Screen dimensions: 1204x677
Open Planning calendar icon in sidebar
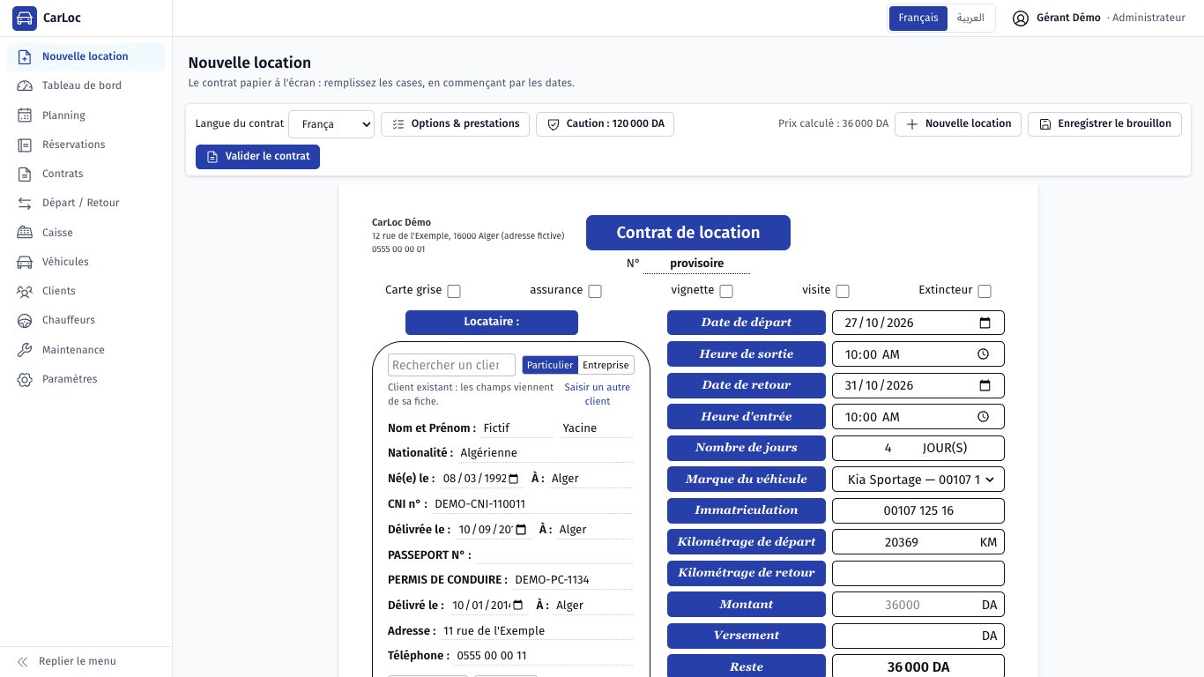(x=25, y=115)
